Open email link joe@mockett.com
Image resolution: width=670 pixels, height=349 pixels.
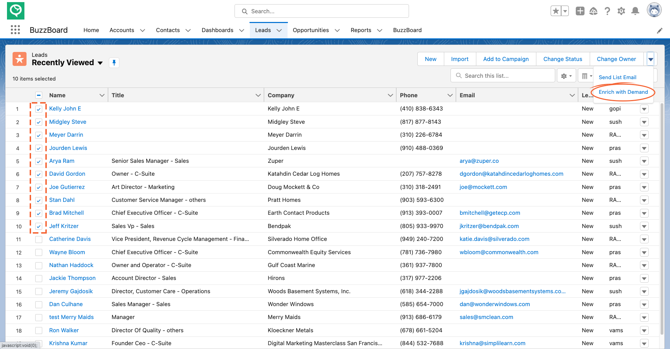[483, 187]
